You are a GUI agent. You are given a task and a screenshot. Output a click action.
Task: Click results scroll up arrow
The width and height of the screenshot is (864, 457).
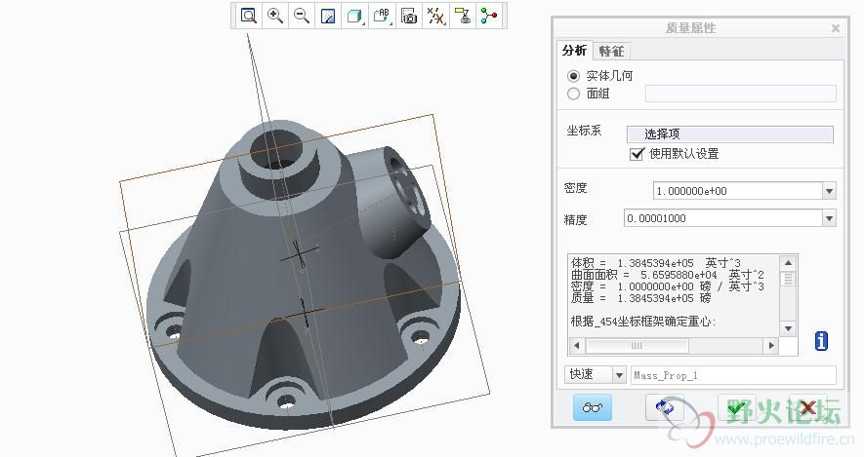pos(788,263)
